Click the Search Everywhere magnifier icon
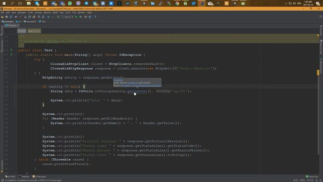 pos(320,17)
